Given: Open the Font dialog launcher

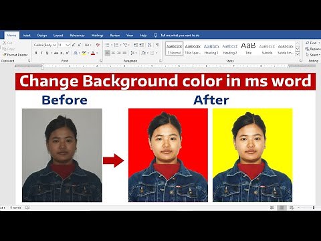Looking at the screenshot, I should tap(100, 61).
